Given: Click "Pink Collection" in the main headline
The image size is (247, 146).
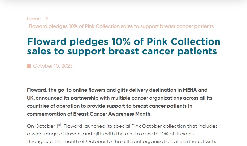Looking at the screenshot, I should click(183, 42).
